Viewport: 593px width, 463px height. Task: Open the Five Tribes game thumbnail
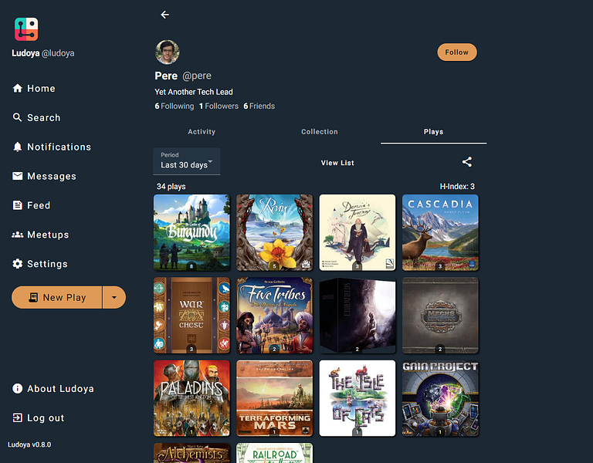click(275, 315)
